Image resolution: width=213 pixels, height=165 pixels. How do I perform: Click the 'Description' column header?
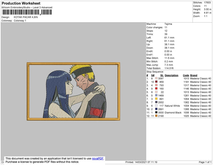171,75
